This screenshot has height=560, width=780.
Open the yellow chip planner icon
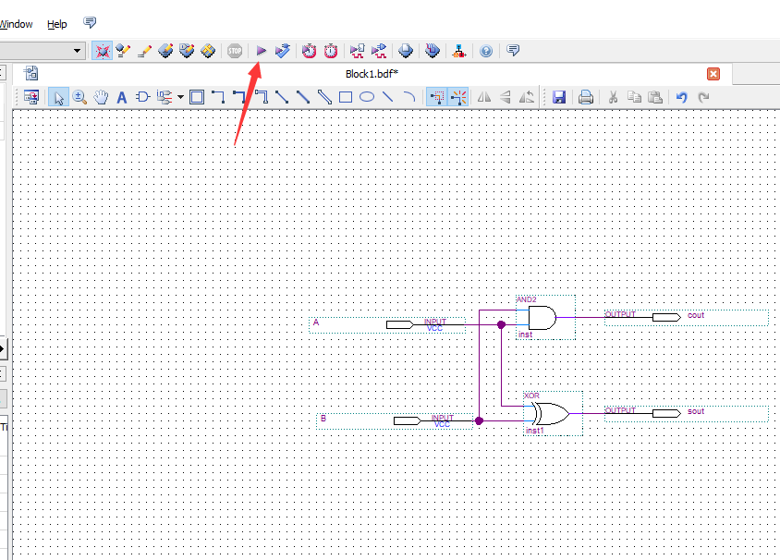[x=208, y=51]
